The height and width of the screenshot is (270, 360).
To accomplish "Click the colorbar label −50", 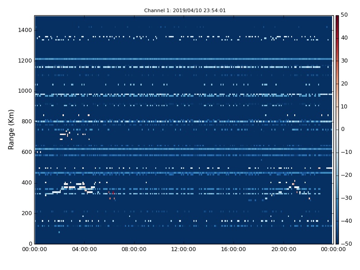I will click(346, 243).
